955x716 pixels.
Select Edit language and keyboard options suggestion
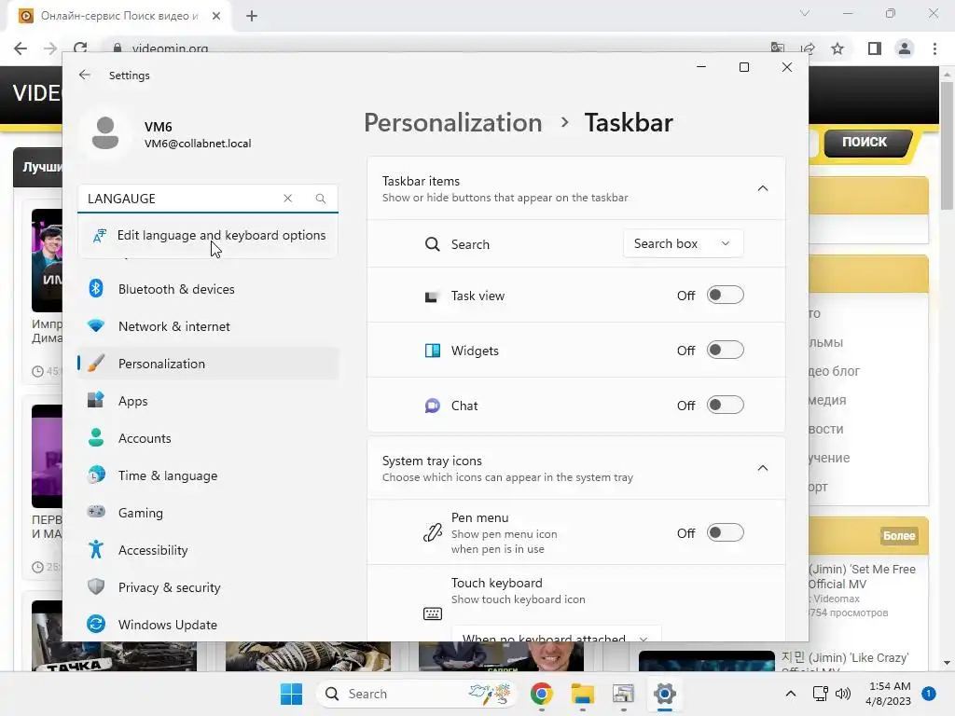point(208,236)
